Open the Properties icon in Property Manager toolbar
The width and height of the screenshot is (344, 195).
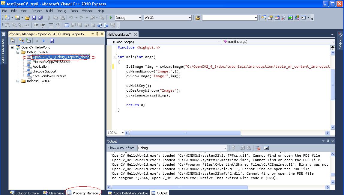click(x=13, y=41)
